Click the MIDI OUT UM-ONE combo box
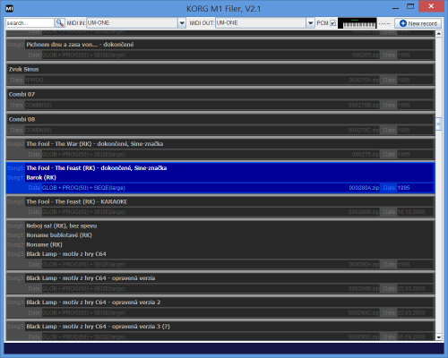448x358 pixels. point(265,23)
